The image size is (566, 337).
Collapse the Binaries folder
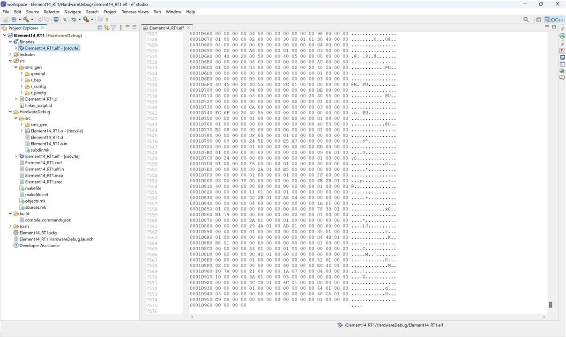point(10,42)
